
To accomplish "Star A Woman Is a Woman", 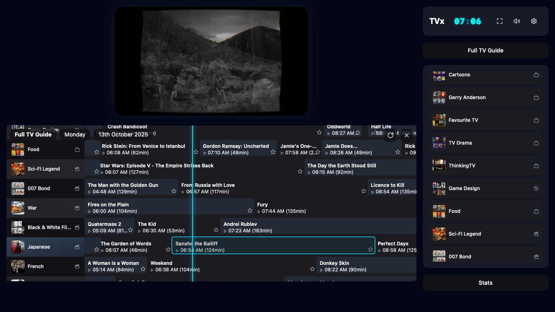I will 143,269.
